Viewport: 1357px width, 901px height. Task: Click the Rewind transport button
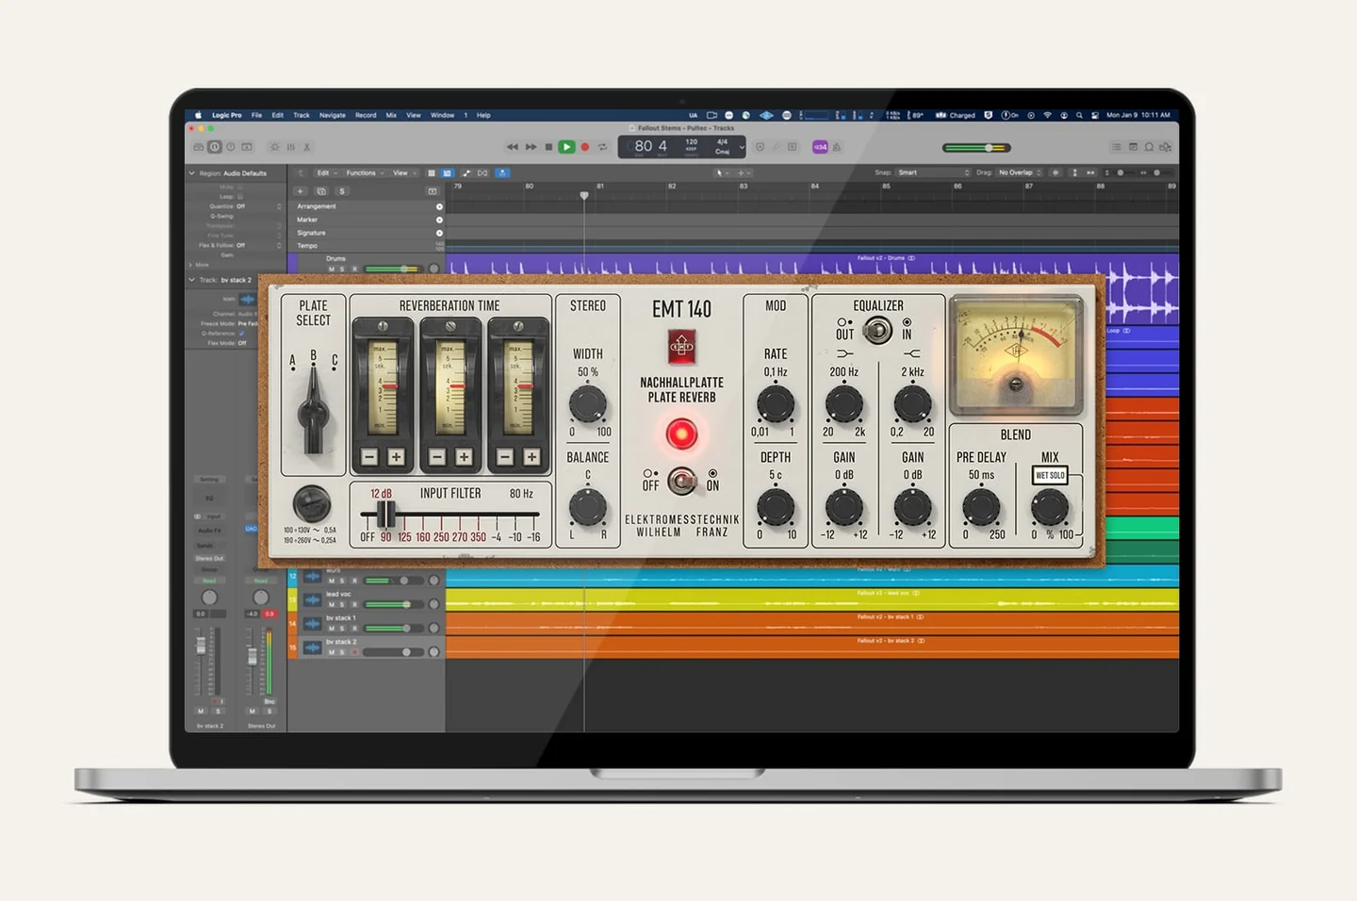513,147
